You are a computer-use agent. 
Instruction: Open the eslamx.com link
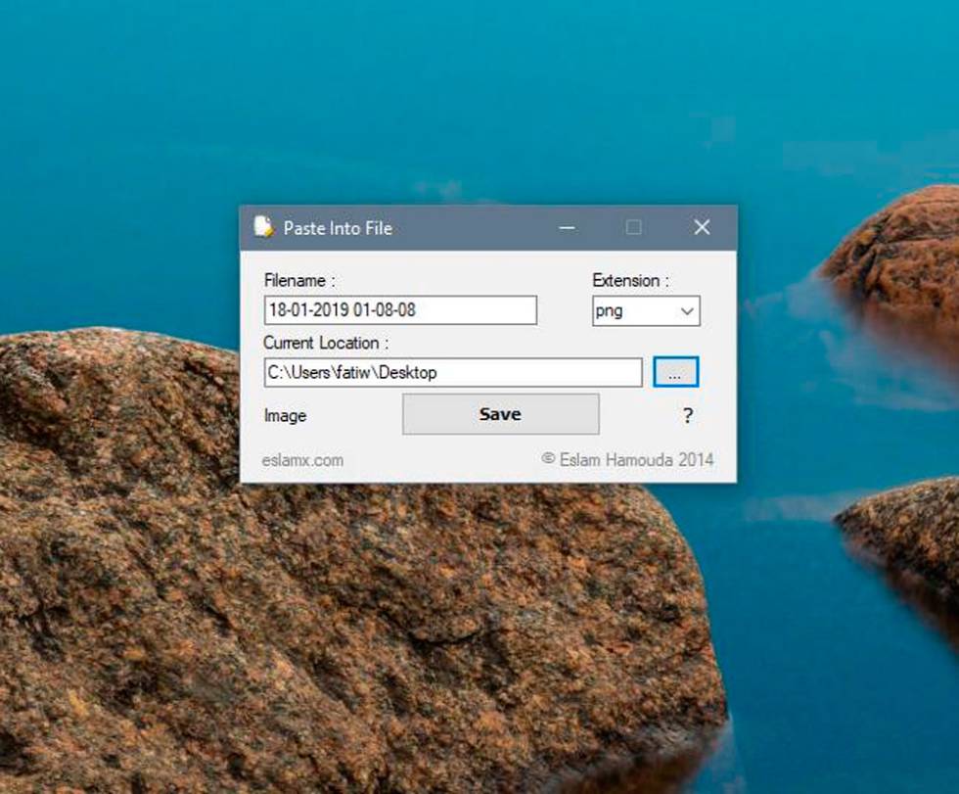coord(302,460)
